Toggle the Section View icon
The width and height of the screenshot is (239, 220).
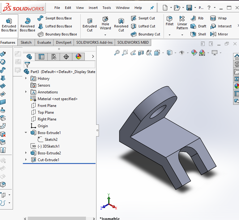point(141,53)
